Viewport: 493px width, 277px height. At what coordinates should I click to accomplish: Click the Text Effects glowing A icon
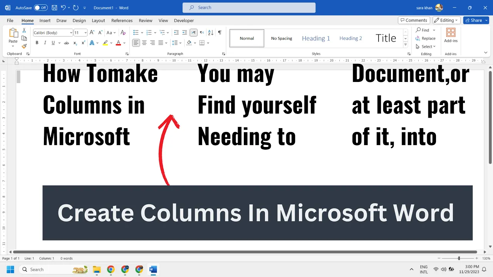coord(92,43)
